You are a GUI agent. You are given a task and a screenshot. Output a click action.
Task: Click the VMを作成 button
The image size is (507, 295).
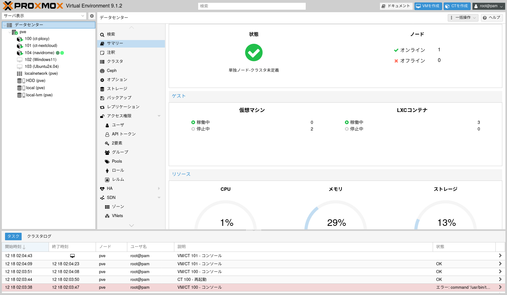[x=428, y=6]
